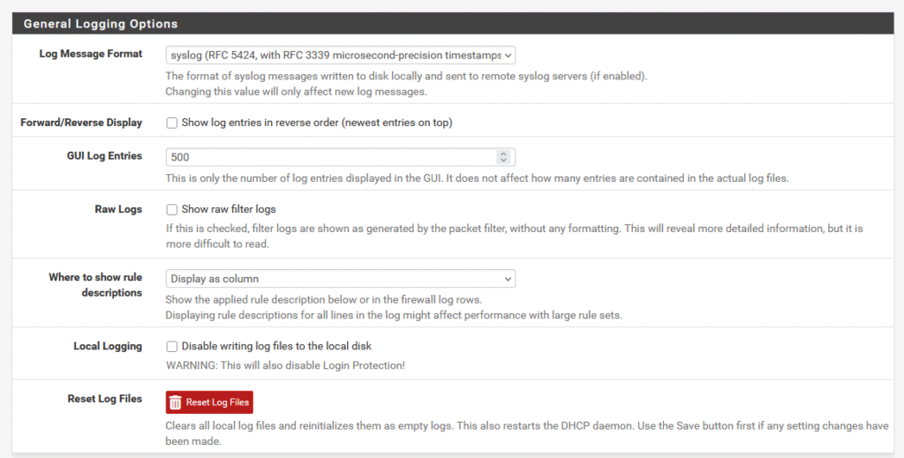The image size is (904, 458).
Task: Click the Where to show rule descriptions label
Action: tap(95, 284)
